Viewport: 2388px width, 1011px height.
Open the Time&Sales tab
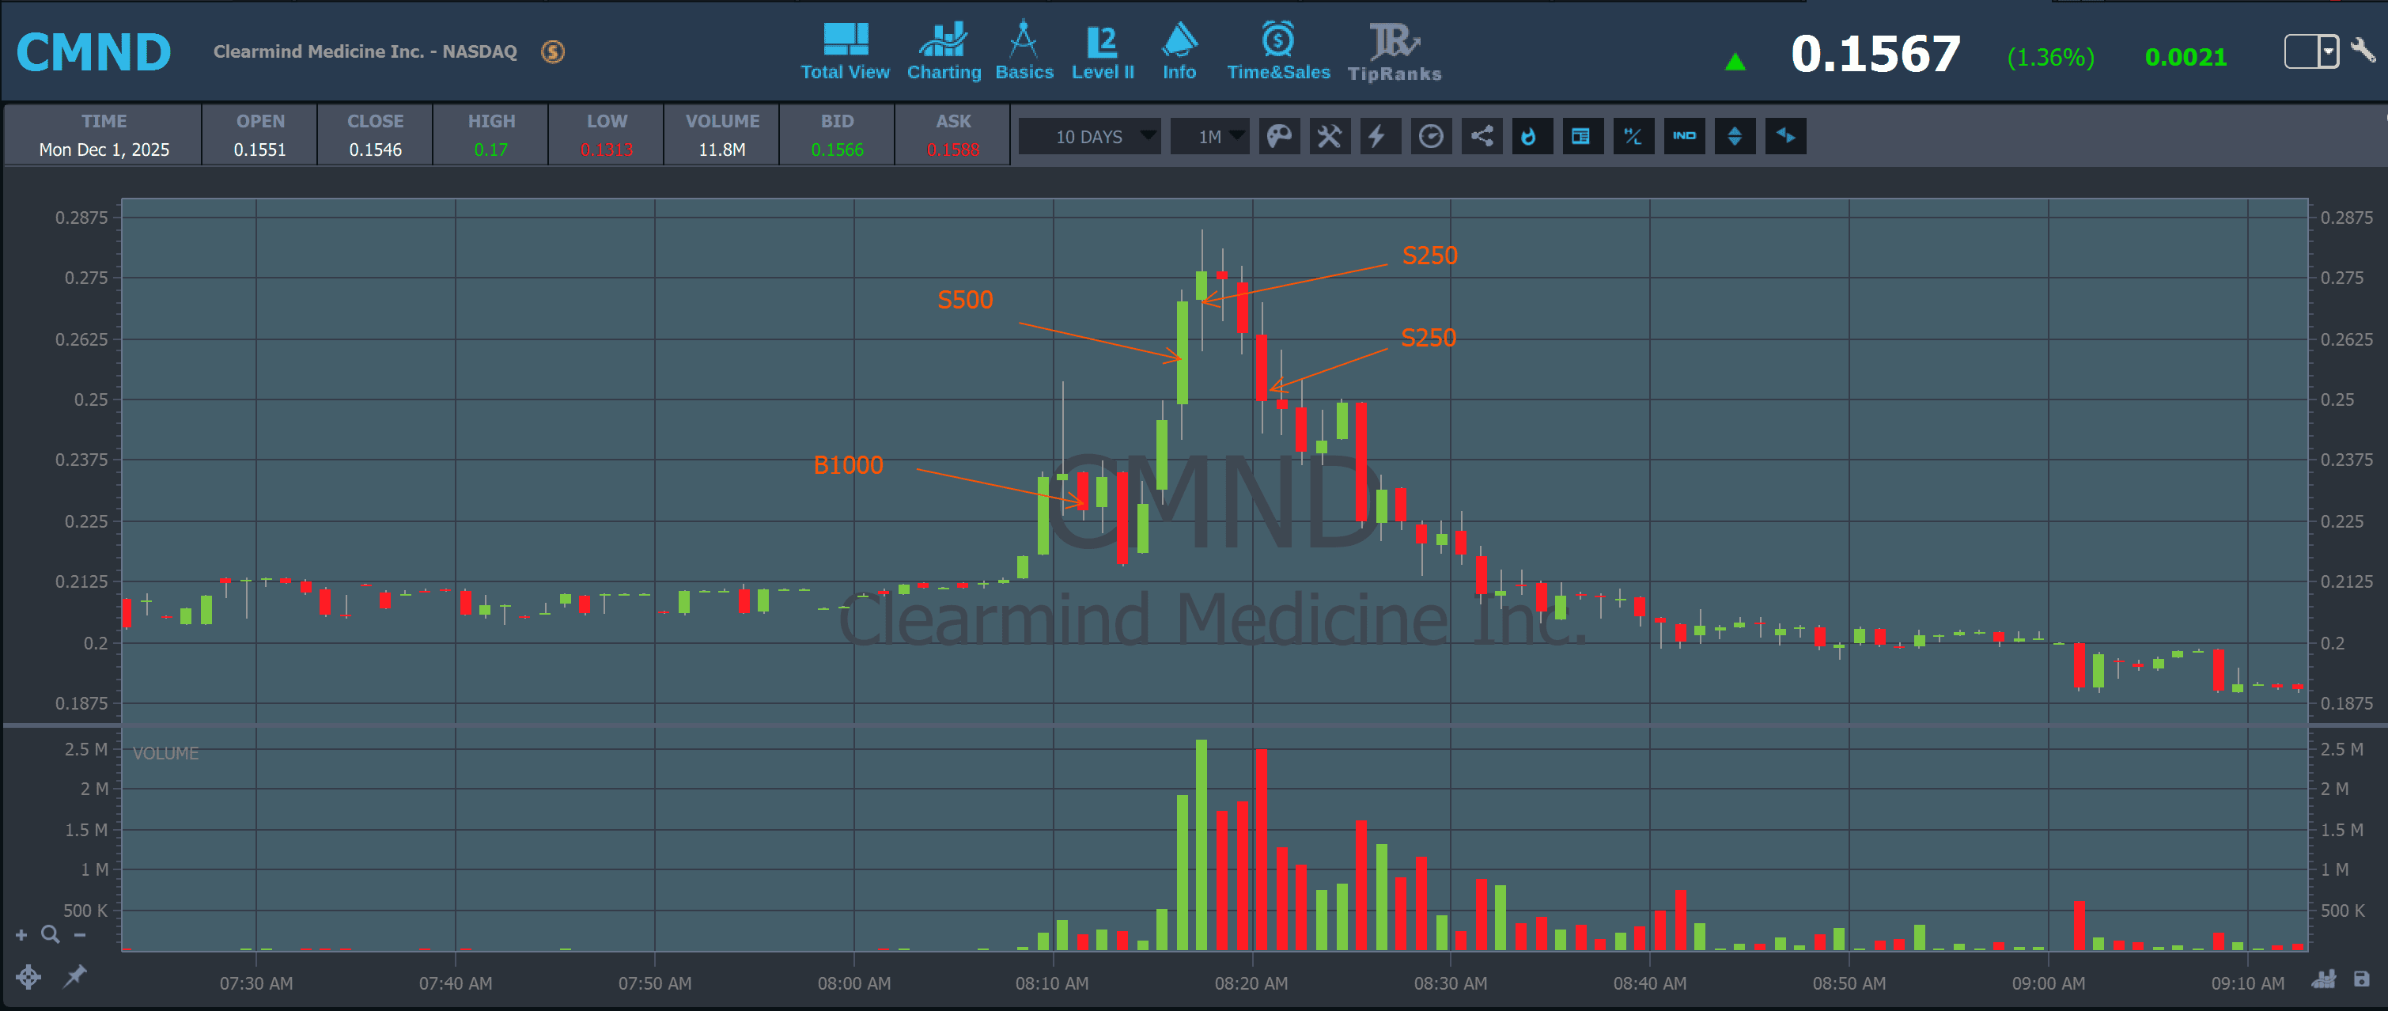pos(1277,53)
